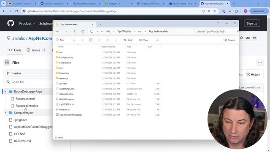The width and height of the screenshot is (270, 152).
Task: Switch to the Code tab on GitHub
Action: point(15,50)
